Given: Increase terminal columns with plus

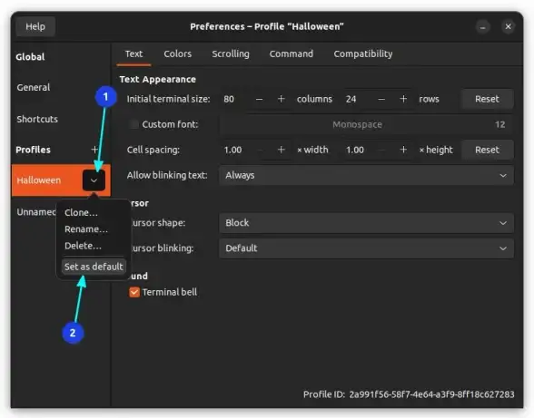Looking at the screenshot, I should 281,99.
